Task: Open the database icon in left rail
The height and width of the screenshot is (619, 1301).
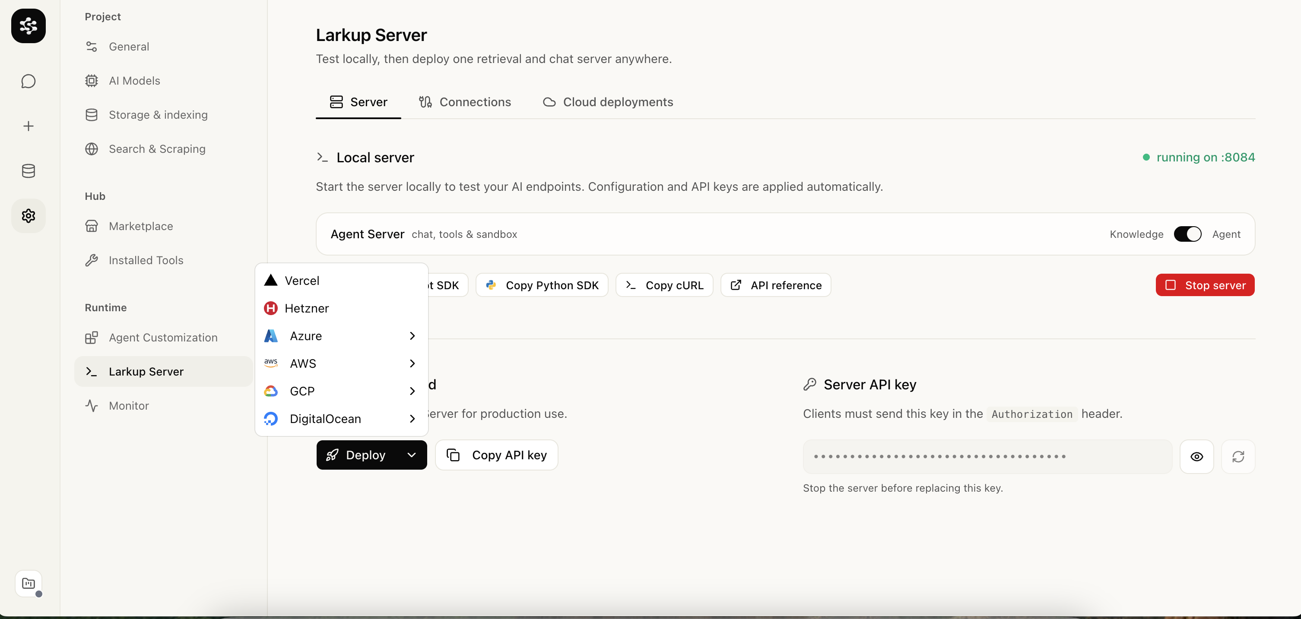Action: pos(28,171)
